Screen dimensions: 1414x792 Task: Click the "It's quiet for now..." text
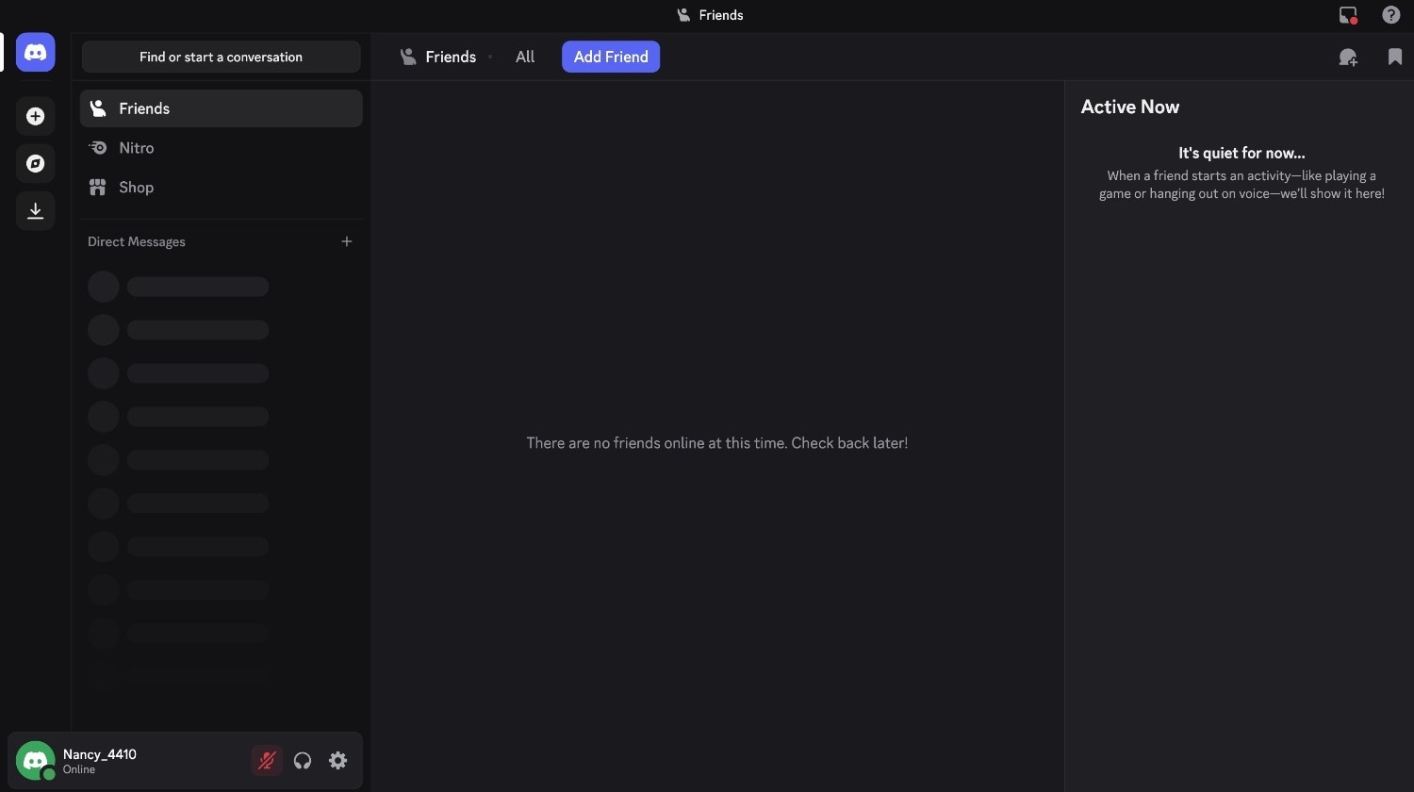[1241, 153]
